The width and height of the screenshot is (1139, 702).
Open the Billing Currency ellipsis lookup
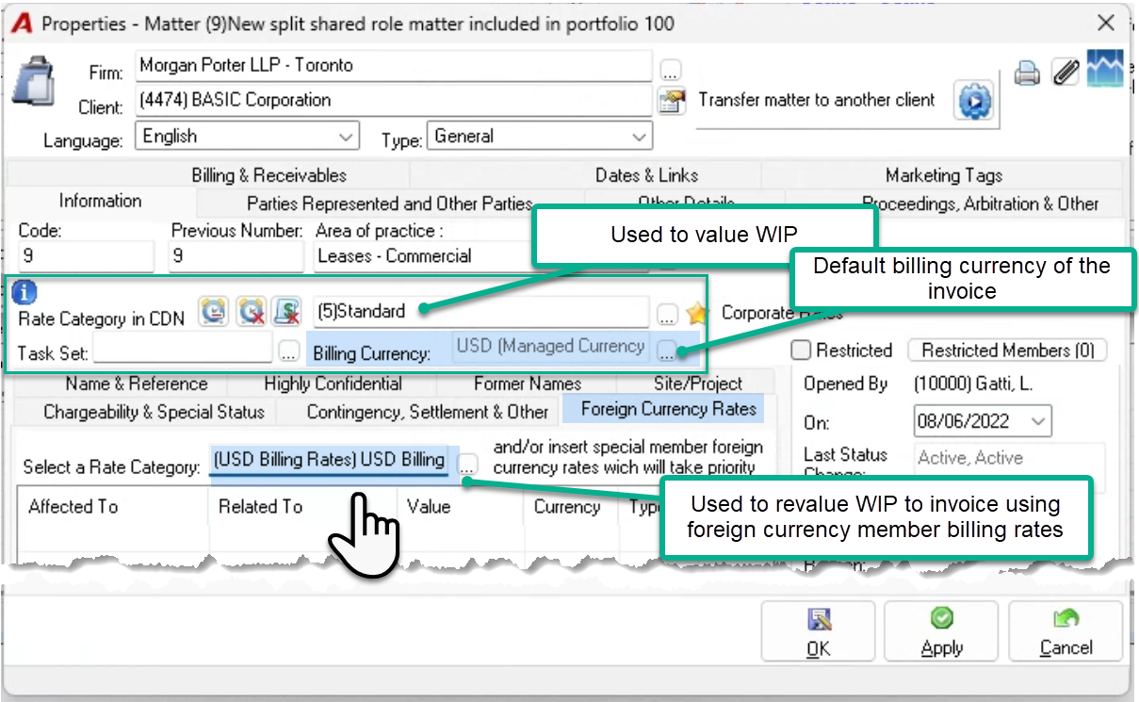[667, 352]
